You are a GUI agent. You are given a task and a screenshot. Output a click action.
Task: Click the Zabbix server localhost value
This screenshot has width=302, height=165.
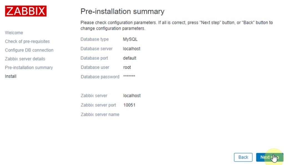point(132,96)
